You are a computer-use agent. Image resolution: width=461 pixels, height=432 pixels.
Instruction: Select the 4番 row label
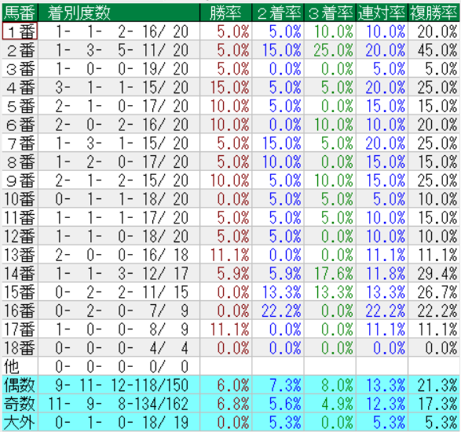point(20,87)
